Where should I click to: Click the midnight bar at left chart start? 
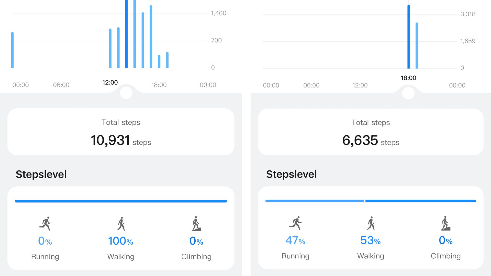tap(12, 50)
